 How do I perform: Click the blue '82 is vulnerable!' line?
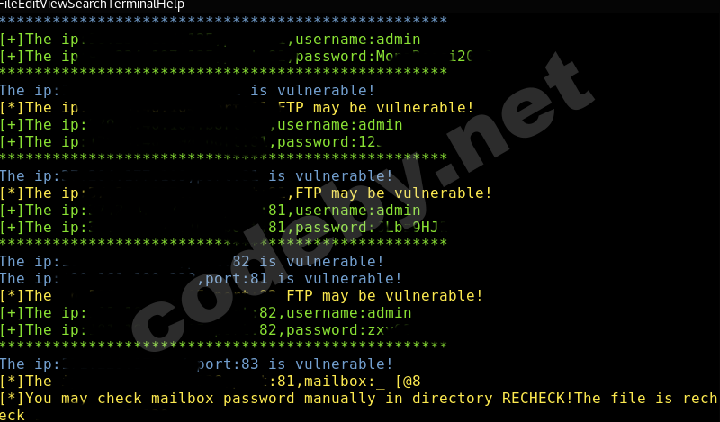click(306, 262)
